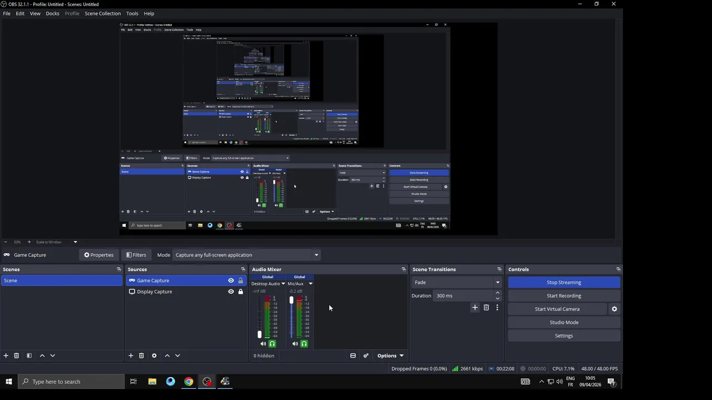This screenshot has width=712, height=400.
Task: Enter Studio Mode
Action: click(564, 322)
